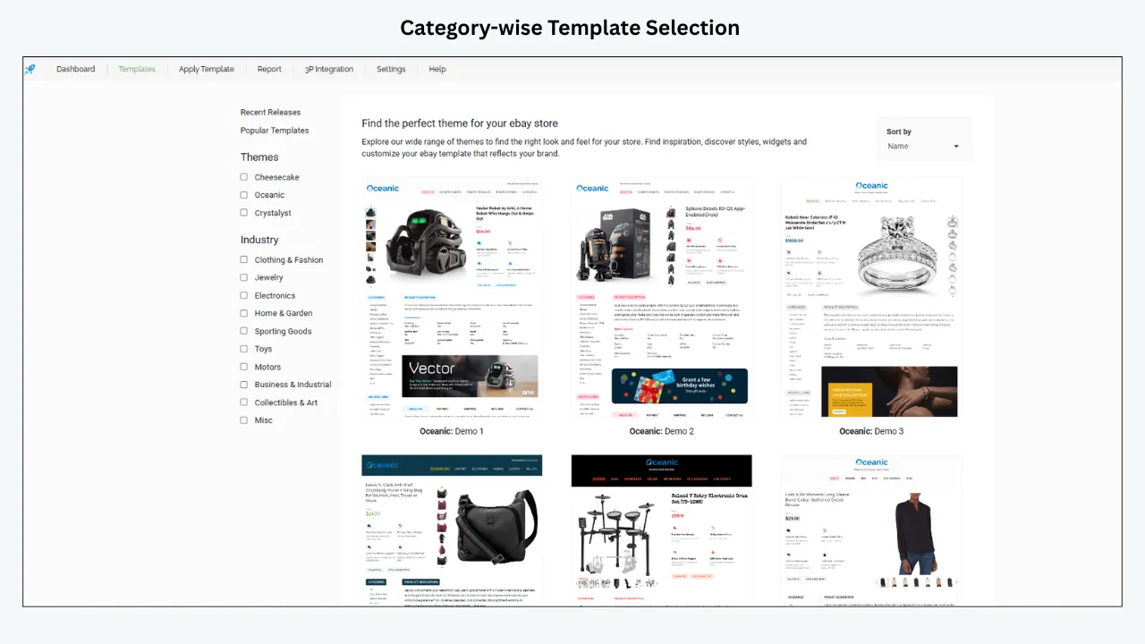This screenshot has width=1145, height=644.
Task: Open the Settings menu item
Action: pos(391,69)
